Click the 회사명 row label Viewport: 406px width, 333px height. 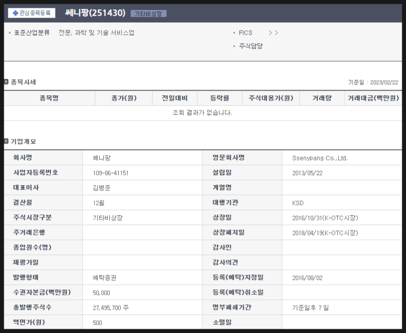click(23, 158)
